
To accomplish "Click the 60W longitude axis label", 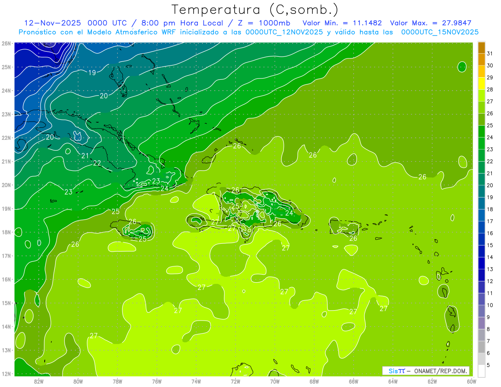I will click(472, 381).
